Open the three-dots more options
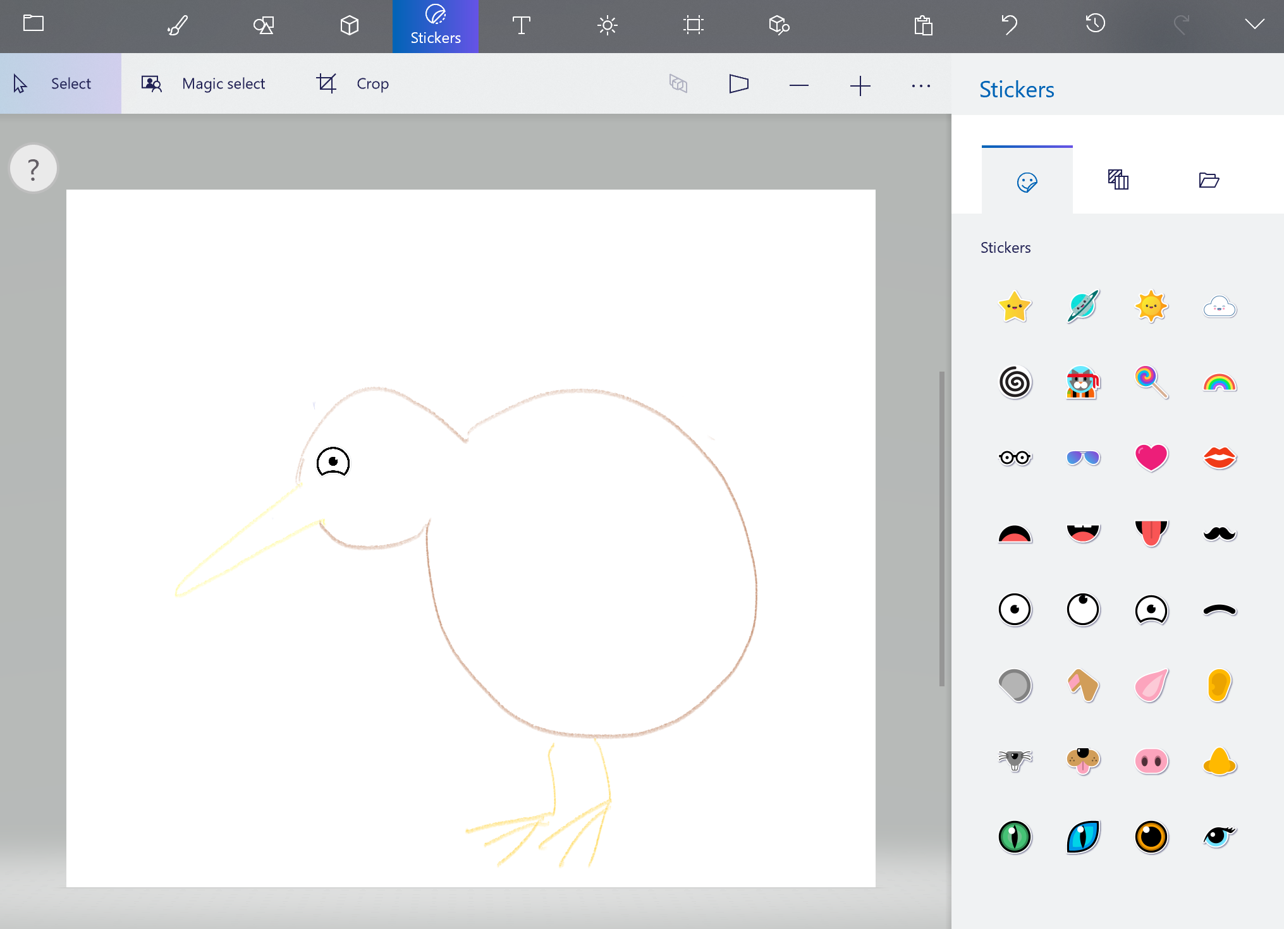The width and height of the screenshot is (1284, 929). tap(920, 85)
